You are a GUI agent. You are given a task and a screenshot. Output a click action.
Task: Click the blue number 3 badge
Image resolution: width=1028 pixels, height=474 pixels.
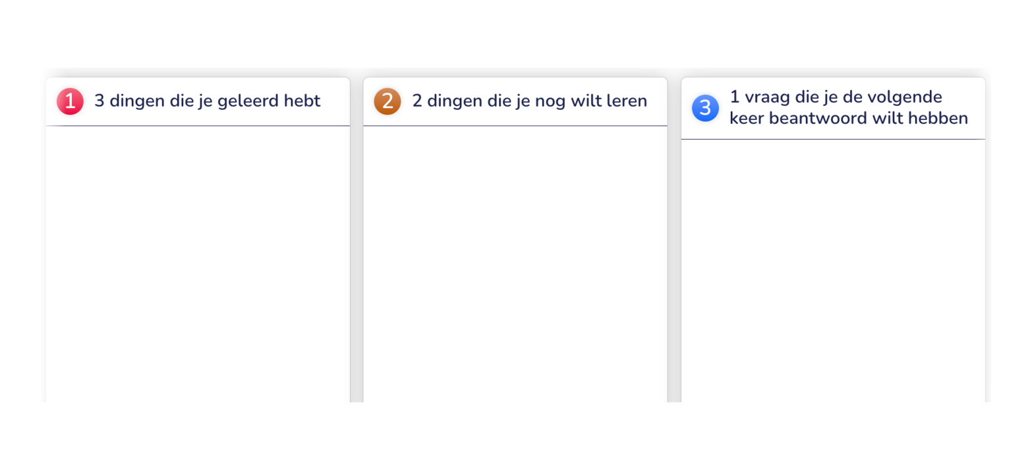pos(705,108)
